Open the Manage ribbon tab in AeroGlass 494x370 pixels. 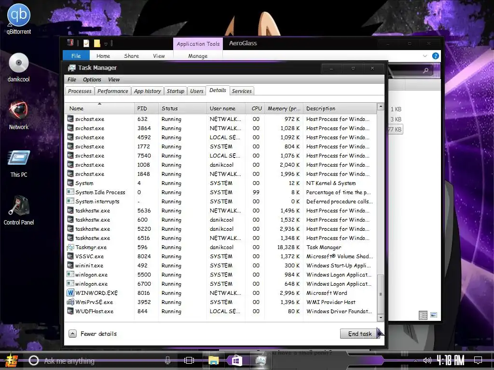pyautogui.click(x=198, y=56)
